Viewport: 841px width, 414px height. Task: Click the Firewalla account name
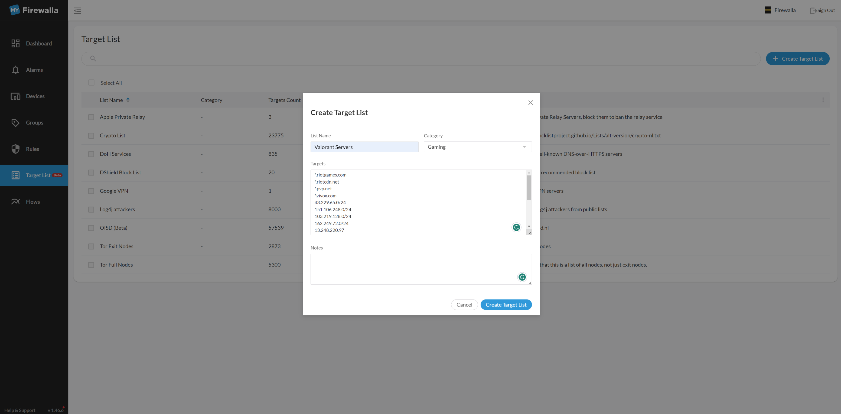(785, 10)
